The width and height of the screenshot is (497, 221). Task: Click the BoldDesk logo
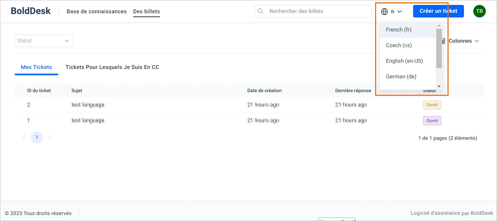tap(31, 11)
